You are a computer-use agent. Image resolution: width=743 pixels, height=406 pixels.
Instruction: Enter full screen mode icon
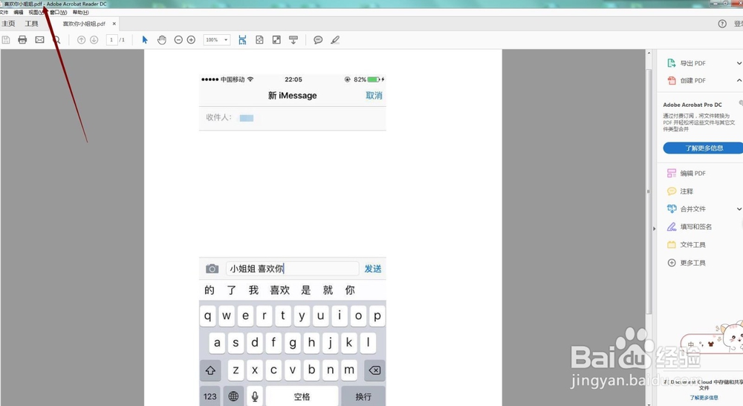click(x=276, y=40)
